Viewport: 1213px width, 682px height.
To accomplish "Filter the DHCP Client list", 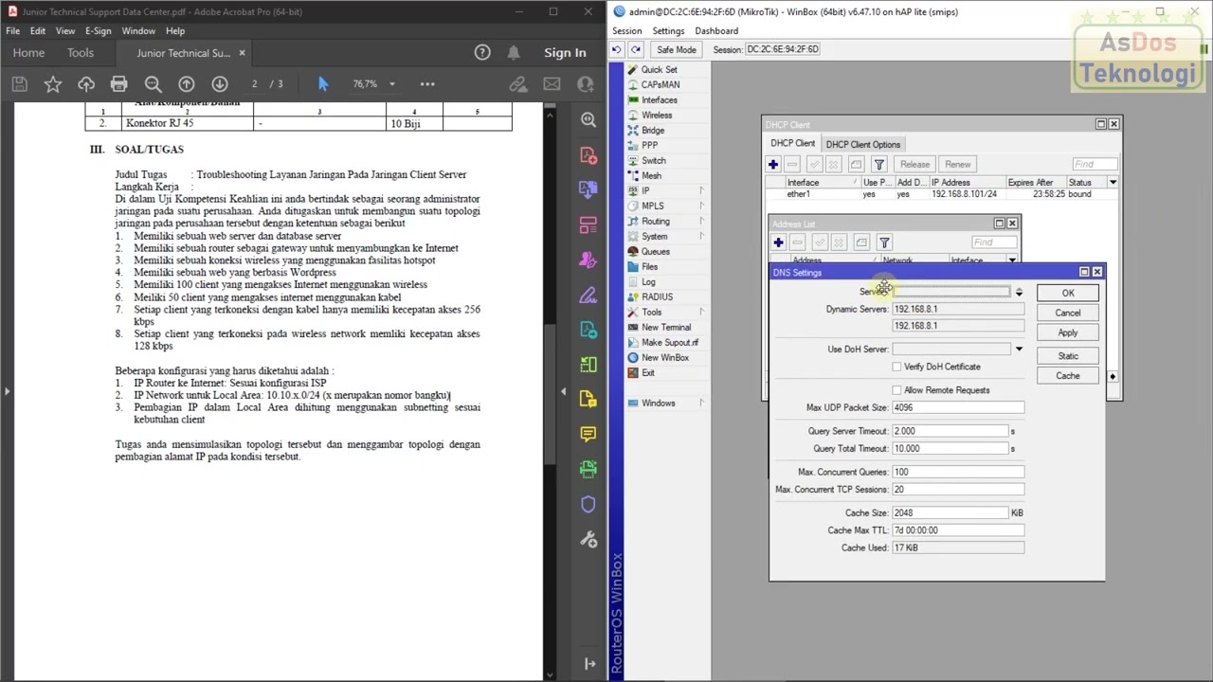I will point(879,165).
